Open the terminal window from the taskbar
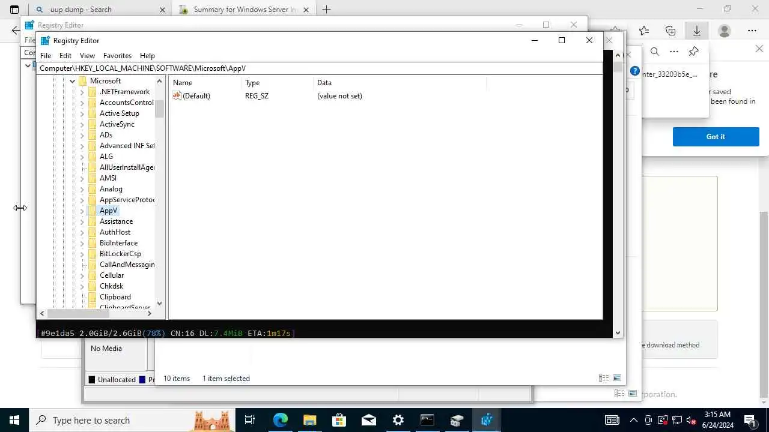Screen dimensions: 769x432 pos(427,420)
